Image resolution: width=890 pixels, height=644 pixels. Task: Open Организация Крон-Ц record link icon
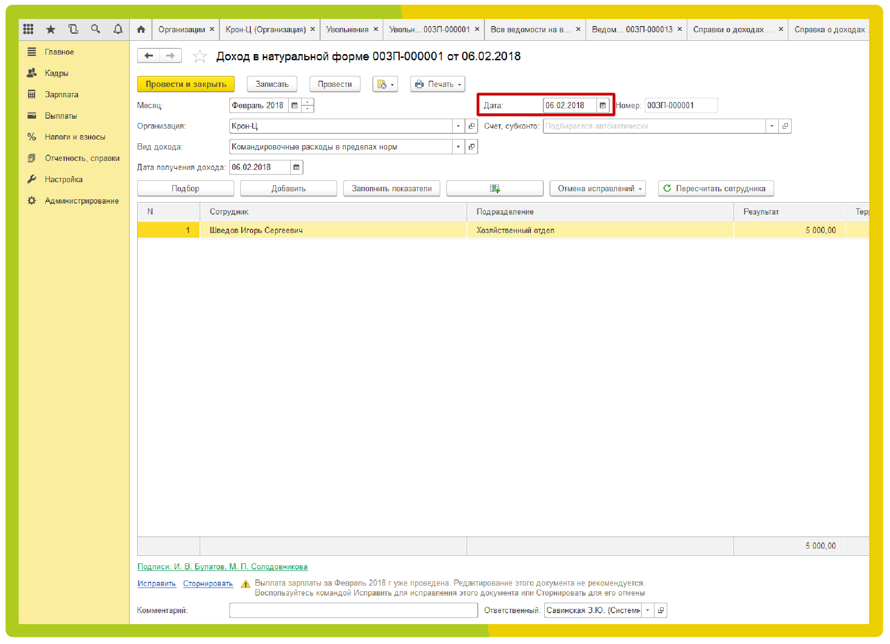tap(472, 126)
